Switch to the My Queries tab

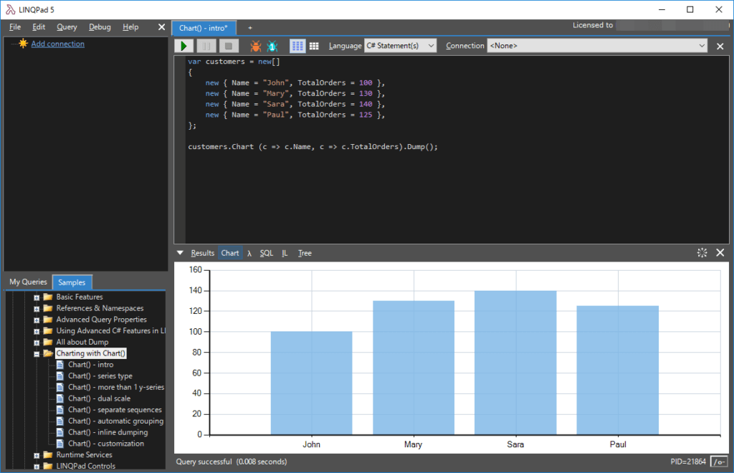(x=28, y=282)
